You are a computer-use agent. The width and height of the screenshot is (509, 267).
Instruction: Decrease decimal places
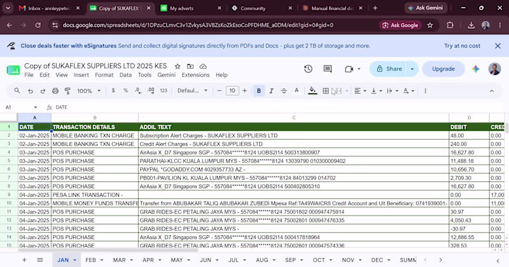click(138, 91)
